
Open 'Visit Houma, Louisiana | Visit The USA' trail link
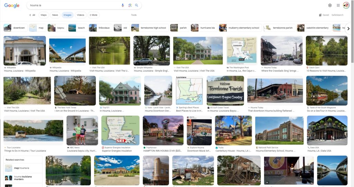pyautogui.click(x=25, y=111)
